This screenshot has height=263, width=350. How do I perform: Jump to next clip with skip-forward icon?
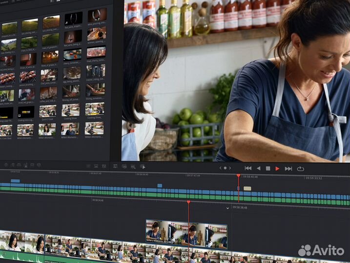[x=288, y=169]
